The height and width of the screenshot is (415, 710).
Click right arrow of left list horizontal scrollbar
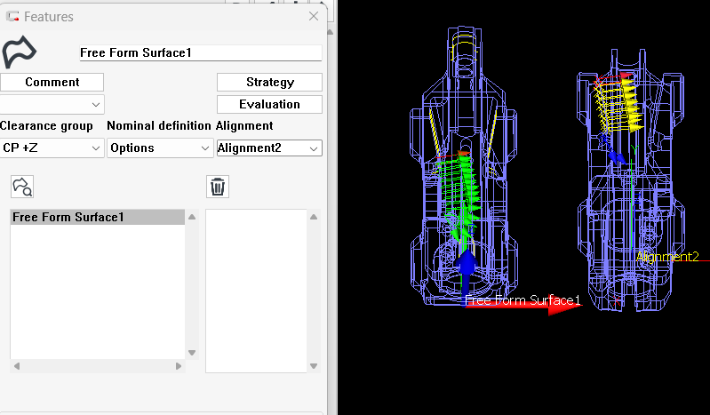click(179, 366)
